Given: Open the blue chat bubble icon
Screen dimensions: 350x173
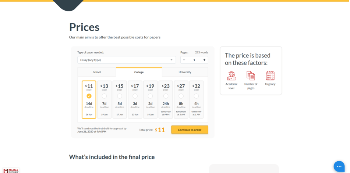Looking at the screenshot, I should pyautogui.click(x=339, y=166).
